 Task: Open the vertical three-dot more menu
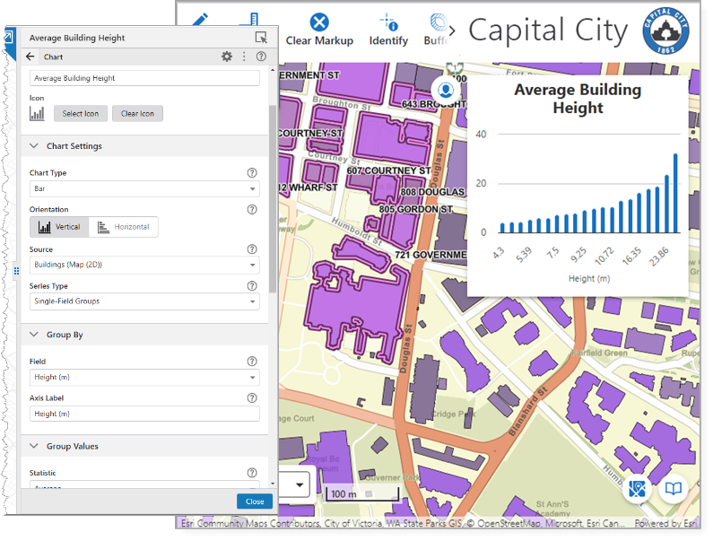pos(244,57)
